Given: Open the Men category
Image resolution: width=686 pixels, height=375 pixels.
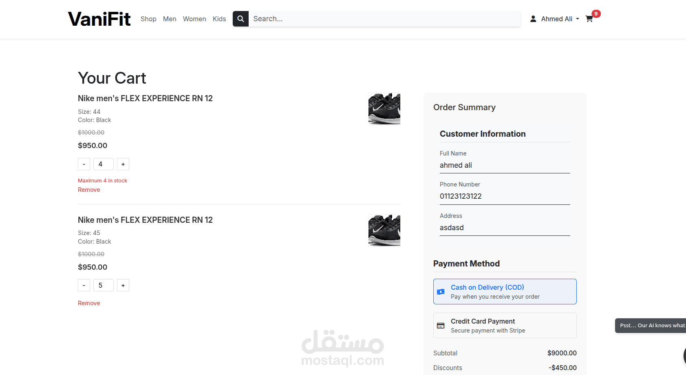Looking at the screenshot, I should [x=170, y=19].
